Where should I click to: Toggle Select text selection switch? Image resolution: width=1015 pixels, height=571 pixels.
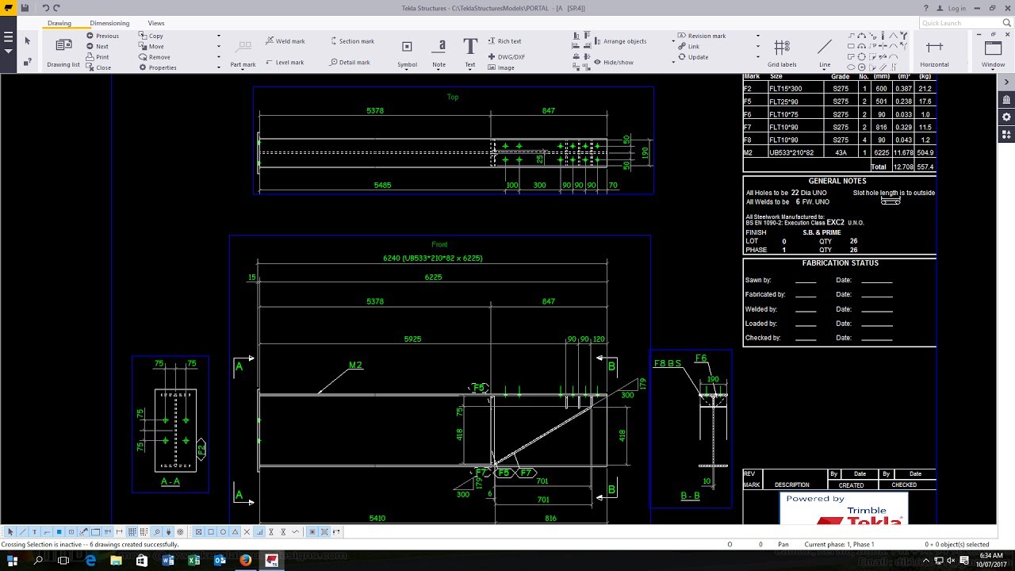pyautogui.click(x=35, y=531)
